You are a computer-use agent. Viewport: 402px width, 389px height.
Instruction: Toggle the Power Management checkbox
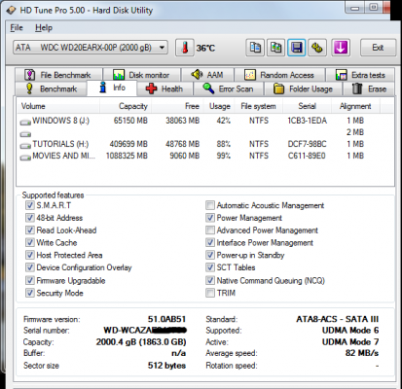tap(210, 218)
